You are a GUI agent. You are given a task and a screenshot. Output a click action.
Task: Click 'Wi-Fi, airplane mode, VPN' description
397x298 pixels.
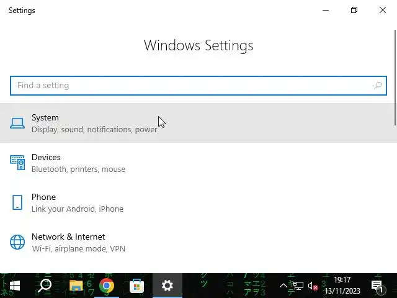[x=79, y=249]
